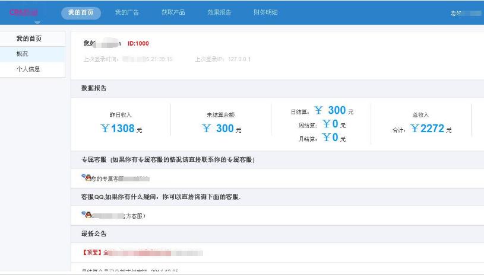
Task: Select 概况 in the left sidebar
Action: (33, 54)
